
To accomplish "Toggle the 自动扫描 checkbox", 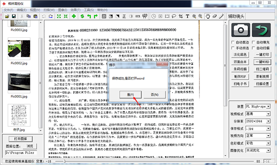I will 253,48.
